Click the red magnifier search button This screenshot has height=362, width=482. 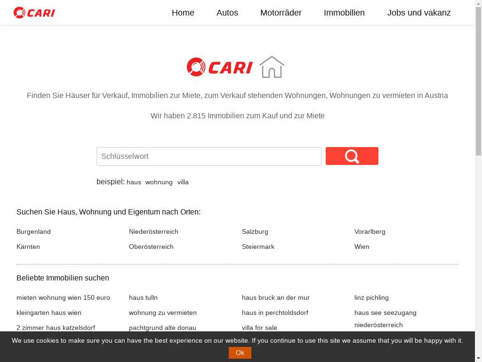coord(352,156)
